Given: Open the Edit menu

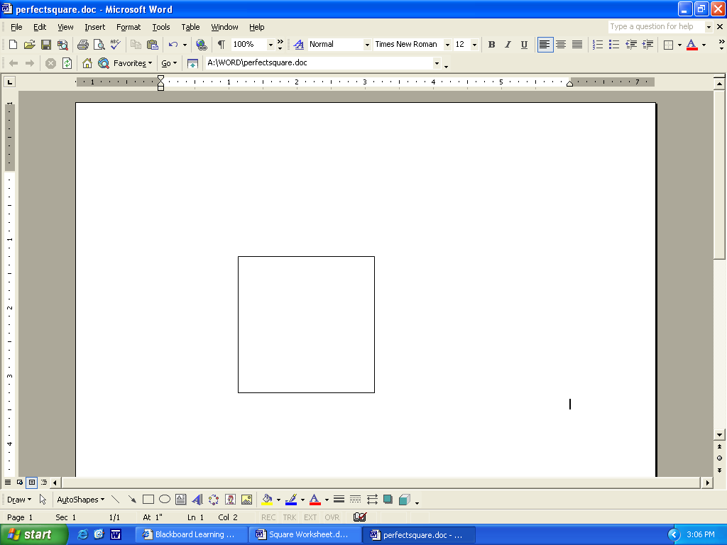Looking at the screenshot, I should pos(40,27).
